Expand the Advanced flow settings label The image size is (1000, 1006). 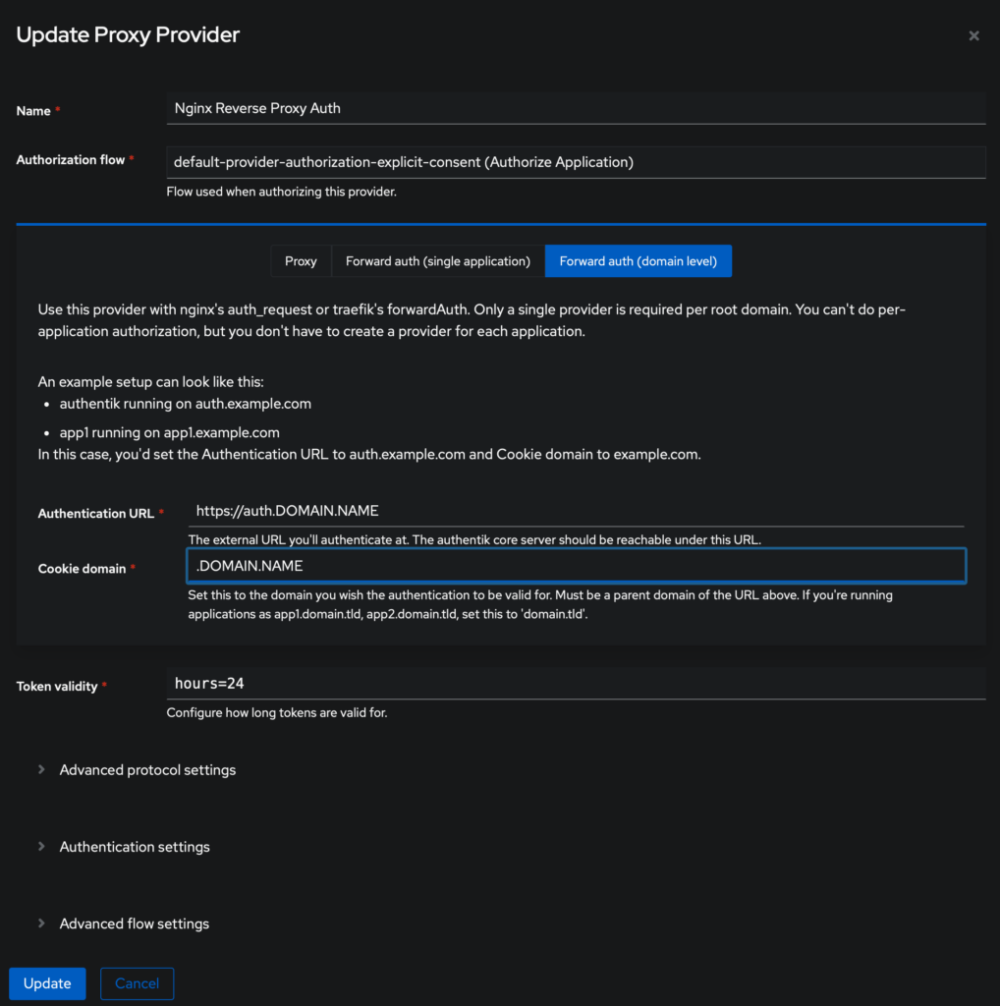tap(135, 923)
